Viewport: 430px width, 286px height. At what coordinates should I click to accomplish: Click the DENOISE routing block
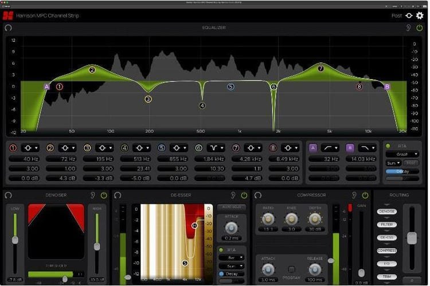point(386,211)
